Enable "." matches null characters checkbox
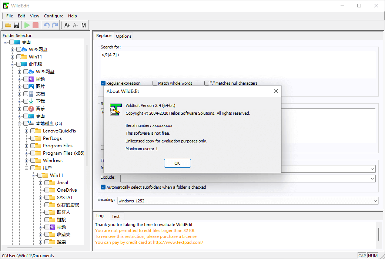385x259 pixels. click(207, 83)
